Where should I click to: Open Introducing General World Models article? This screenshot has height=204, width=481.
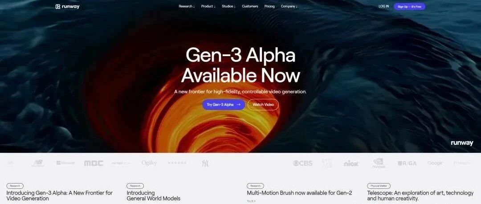pos(153,196)
